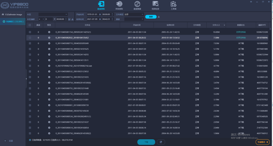Click the save icon next to 下载 button
The height and width of the screenshot is (146, 273).
[161, 142]
